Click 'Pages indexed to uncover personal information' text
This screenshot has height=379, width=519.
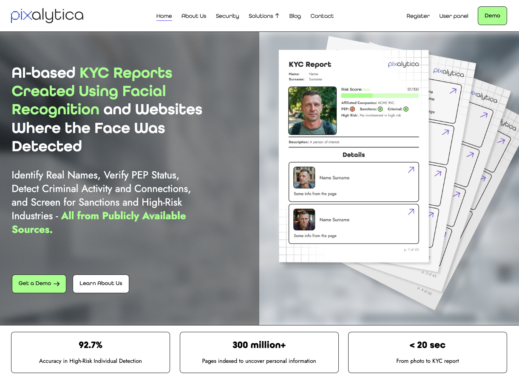pyautogui.click(x=259, y=361)
